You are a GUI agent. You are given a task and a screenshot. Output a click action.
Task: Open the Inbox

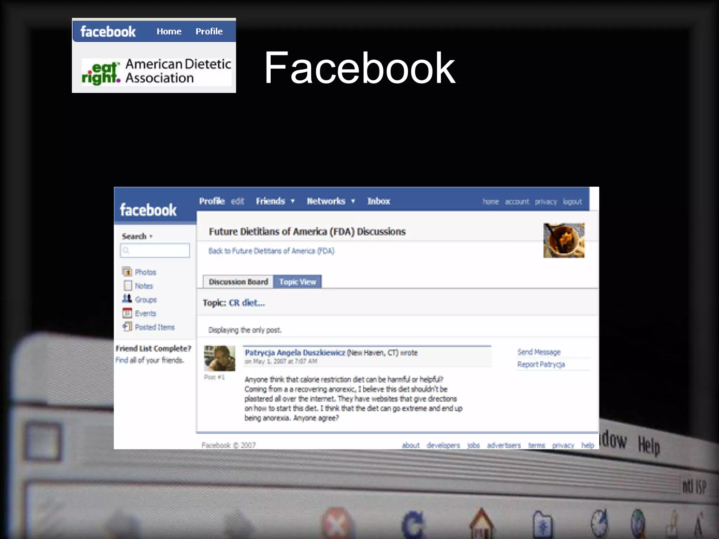click(x=378, y=201)
